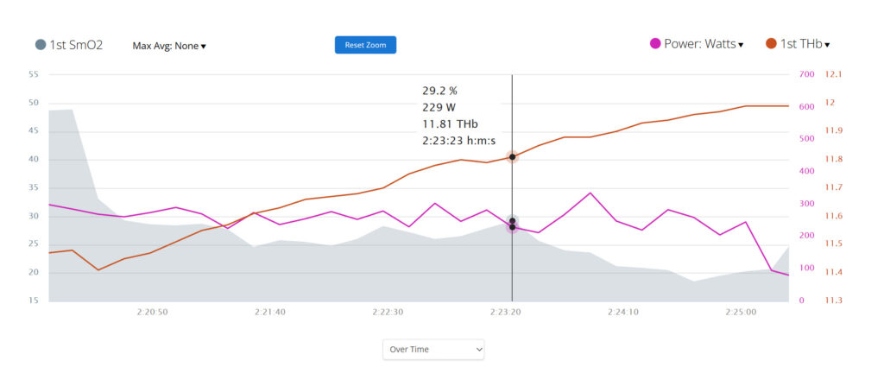Click the highlighted magenta Power data point

[512, 227]
